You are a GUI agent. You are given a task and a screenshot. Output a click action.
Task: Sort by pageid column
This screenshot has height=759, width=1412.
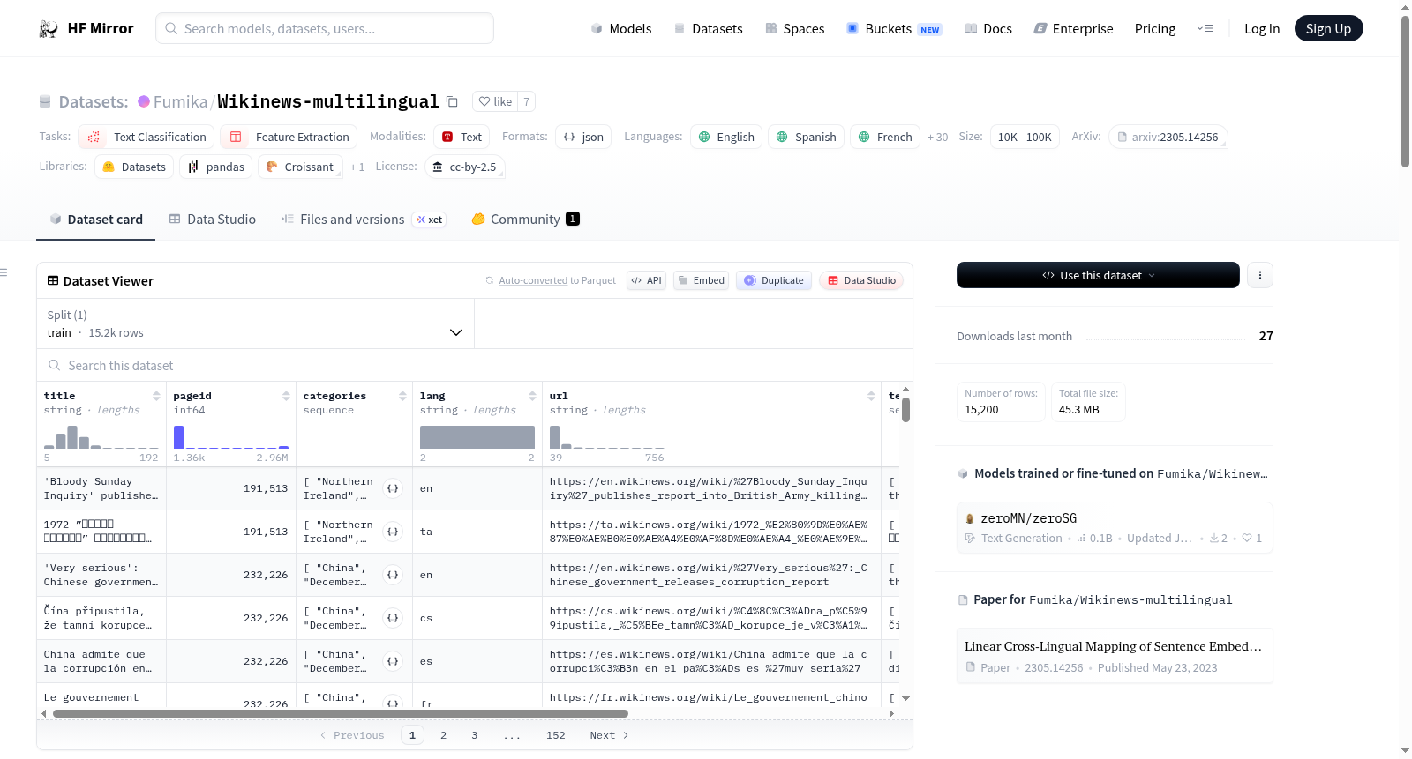click(x=286, y=396)
